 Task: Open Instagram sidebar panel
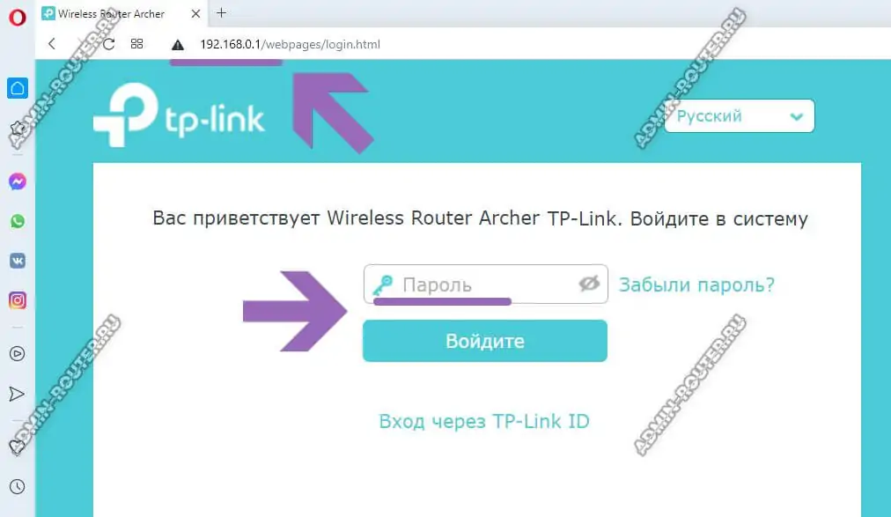tap(18, 300)
